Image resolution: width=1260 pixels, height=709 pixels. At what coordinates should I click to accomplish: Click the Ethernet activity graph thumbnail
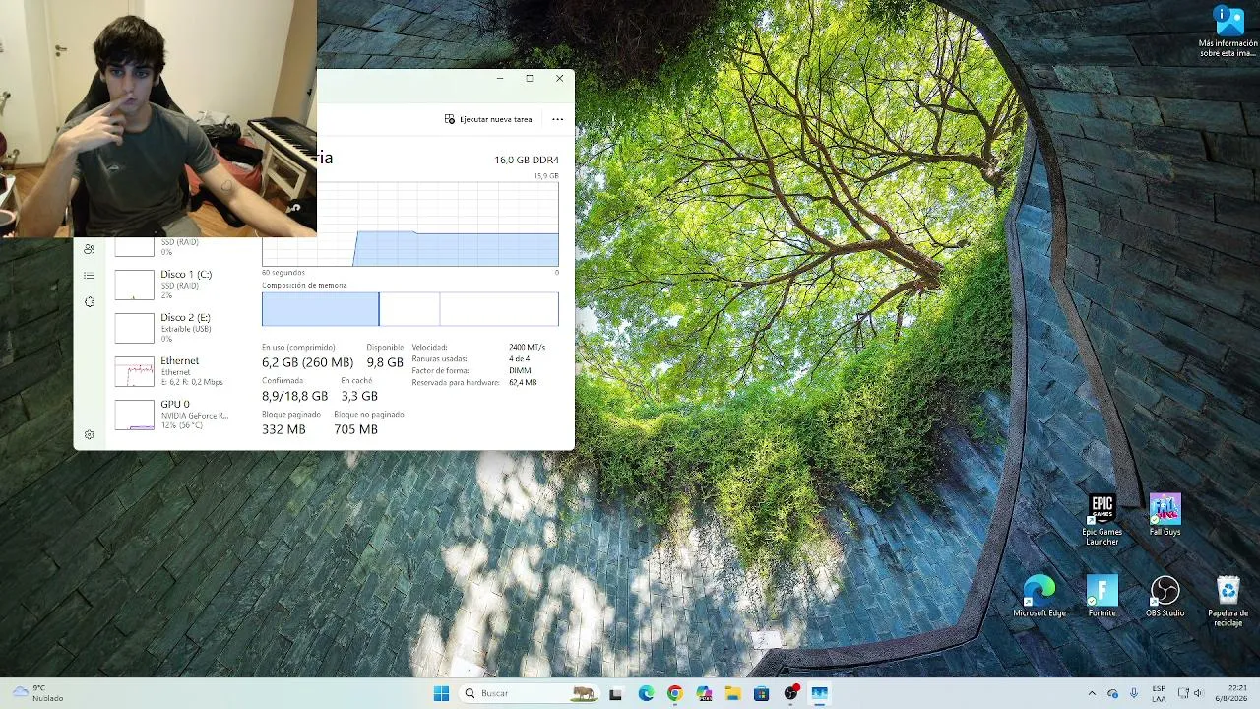(135, 371)
